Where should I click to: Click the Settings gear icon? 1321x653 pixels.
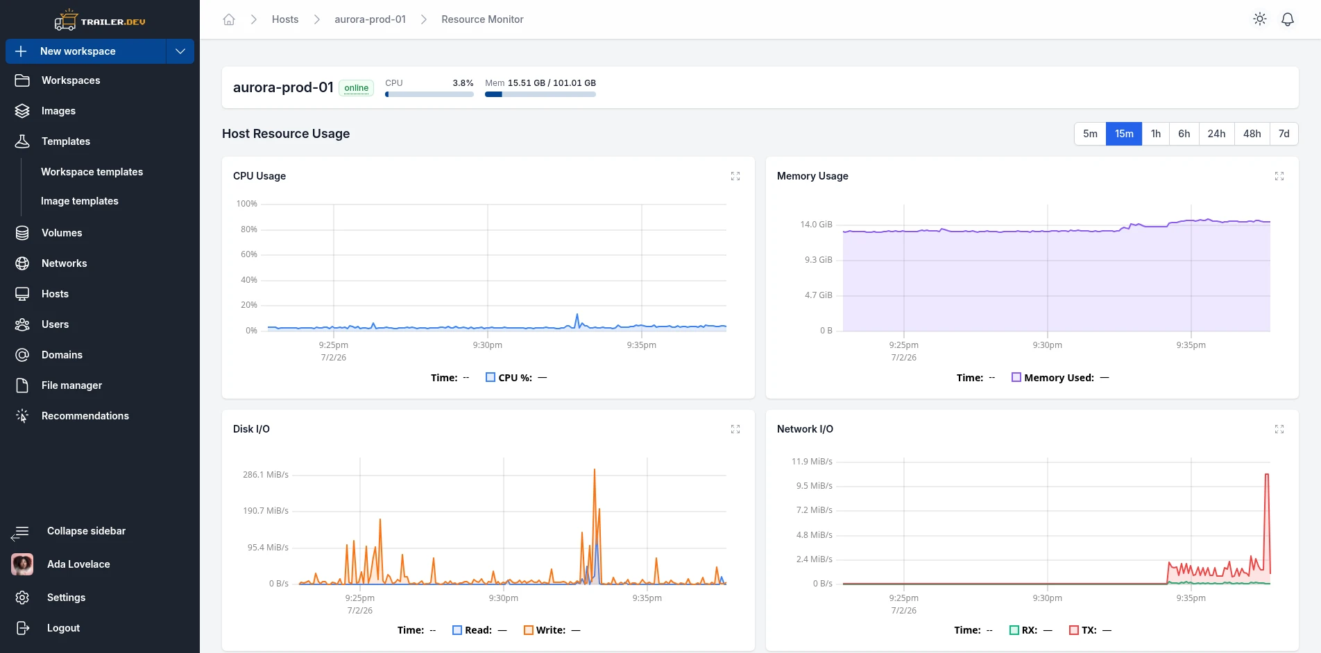click(x=22, y=598)
